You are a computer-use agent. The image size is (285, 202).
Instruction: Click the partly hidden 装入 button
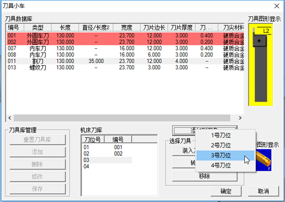click(184, 151)
